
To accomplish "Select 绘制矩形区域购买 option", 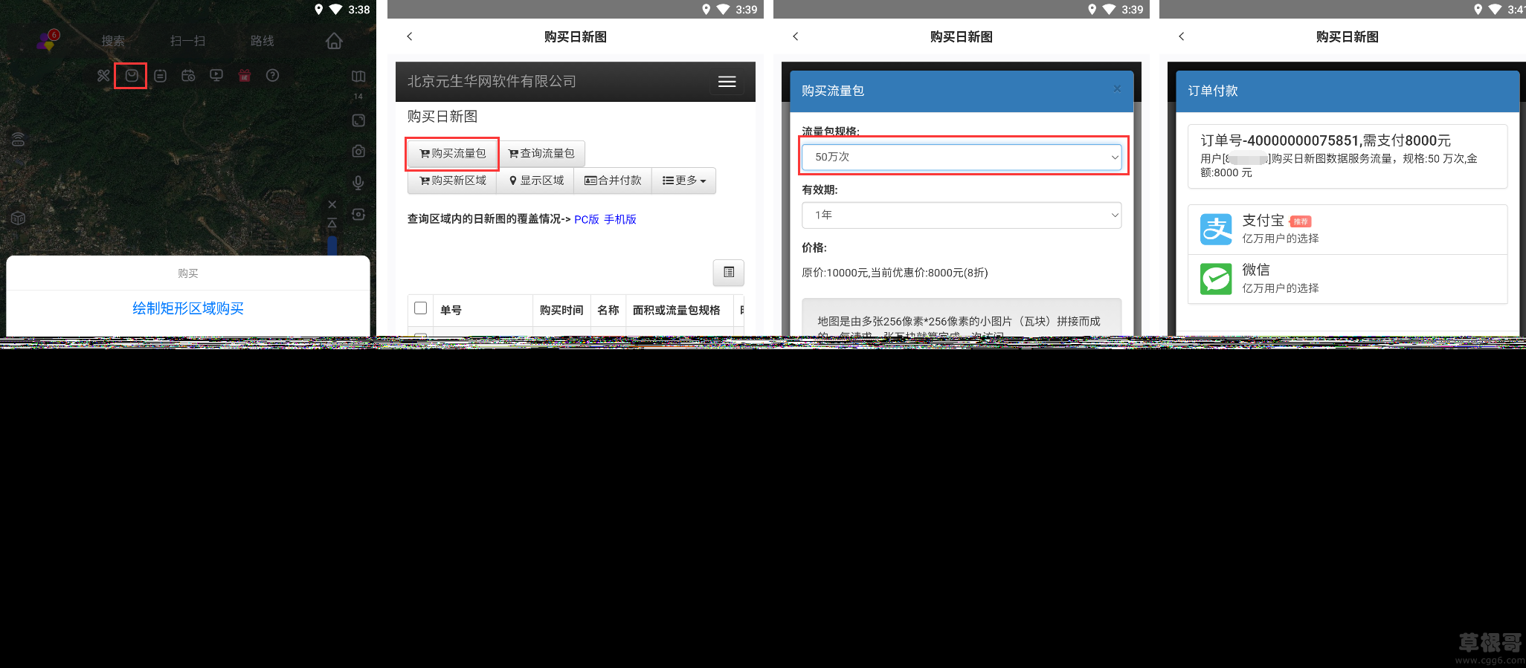I will (x=188, y=308).
